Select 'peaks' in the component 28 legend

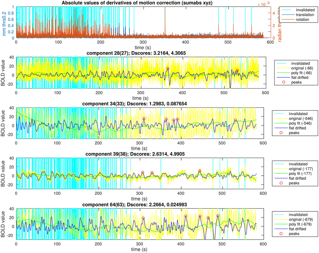[x=296, y=83]
